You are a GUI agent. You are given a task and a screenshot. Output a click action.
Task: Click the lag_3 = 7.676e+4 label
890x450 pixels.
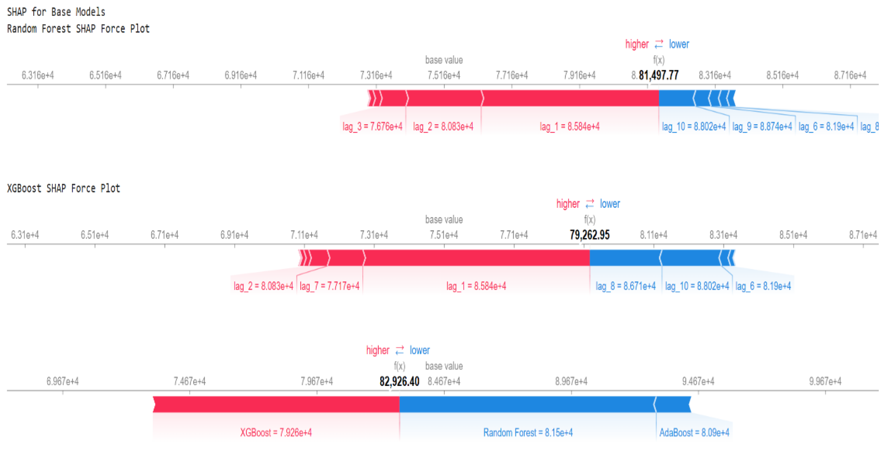coord(372,127)
